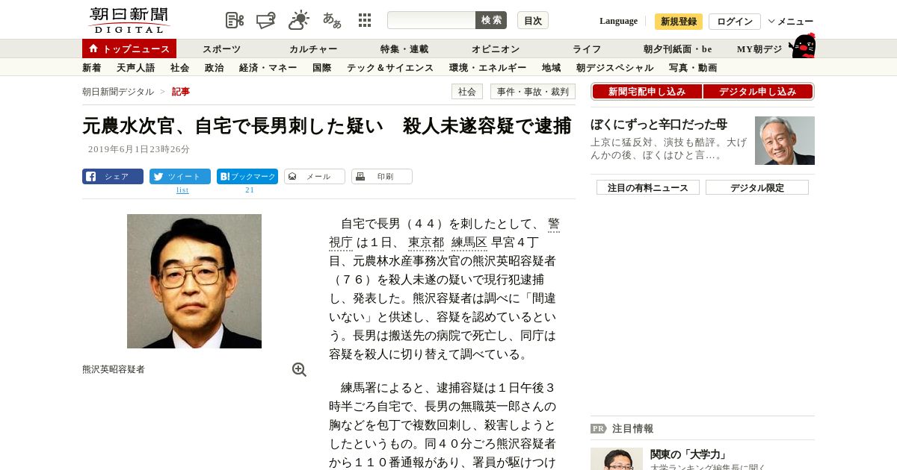Viewport: 897px width, 470px height.
Task: Select デジタル限定 tab
Action: click(757, 187)
